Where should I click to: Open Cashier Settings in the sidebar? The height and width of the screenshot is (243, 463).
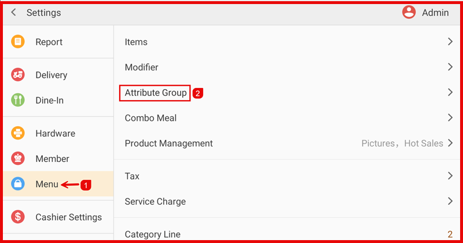[x=68, y=218]
